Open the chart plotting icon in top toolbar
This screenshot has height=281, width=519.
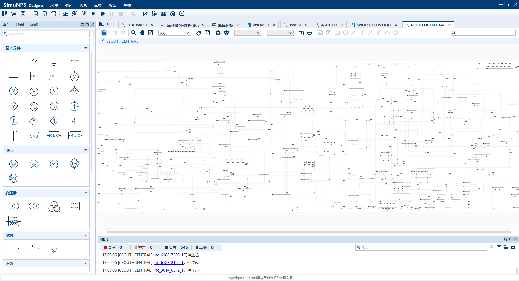click(x=145, y=14)
